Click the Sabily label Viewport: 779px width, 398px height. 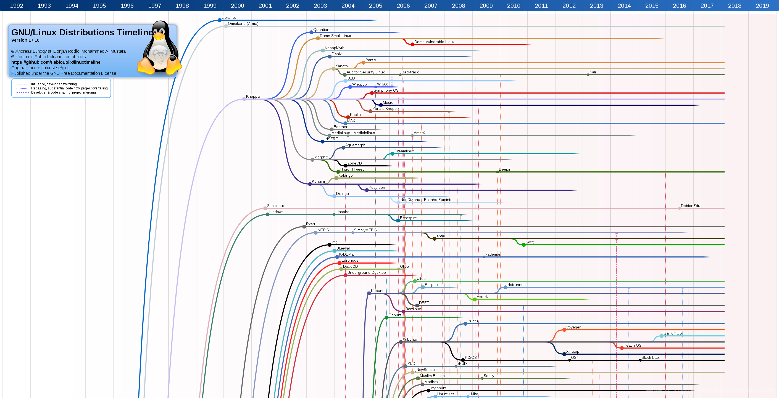coord(489,376)
